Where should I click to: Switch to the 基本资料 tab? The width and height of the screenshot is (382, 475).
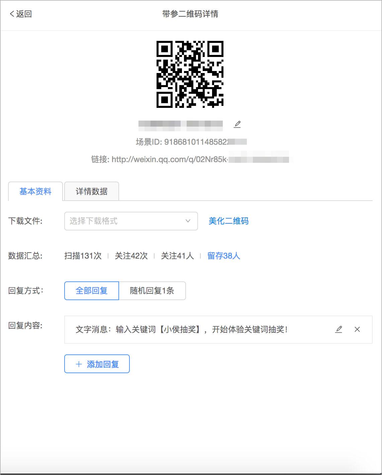pos(35,191)
